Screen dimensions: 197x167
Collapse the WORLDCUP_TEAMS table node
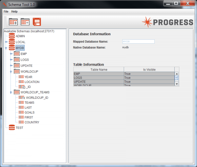click(x=11, y=92)
